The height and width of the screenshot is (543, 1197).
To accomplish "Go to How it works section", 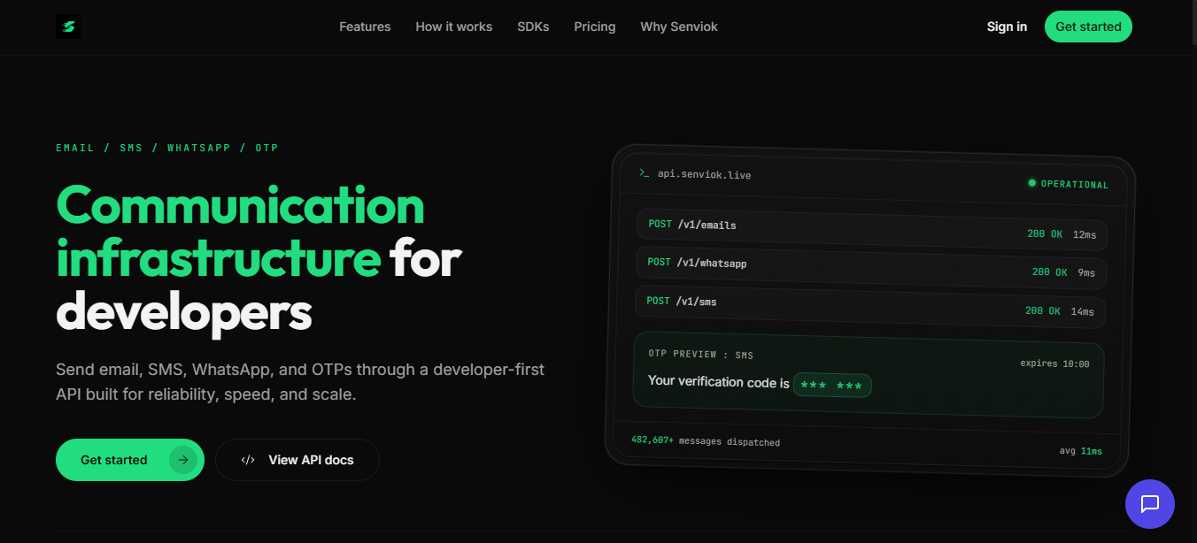I will click(x=454, y=27).
